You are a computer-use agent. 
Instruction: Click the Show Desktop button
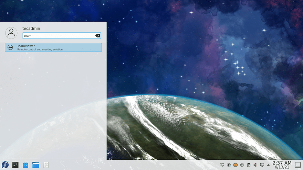tap(298, 165)
